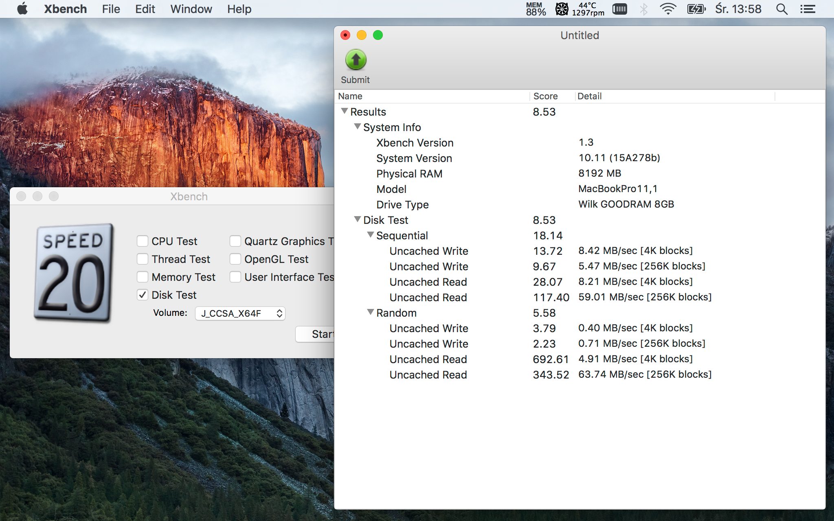The width and height of the screenshot is (834, 521).
Task: Open the Notification Center list icon
Action: coord(808,9)
